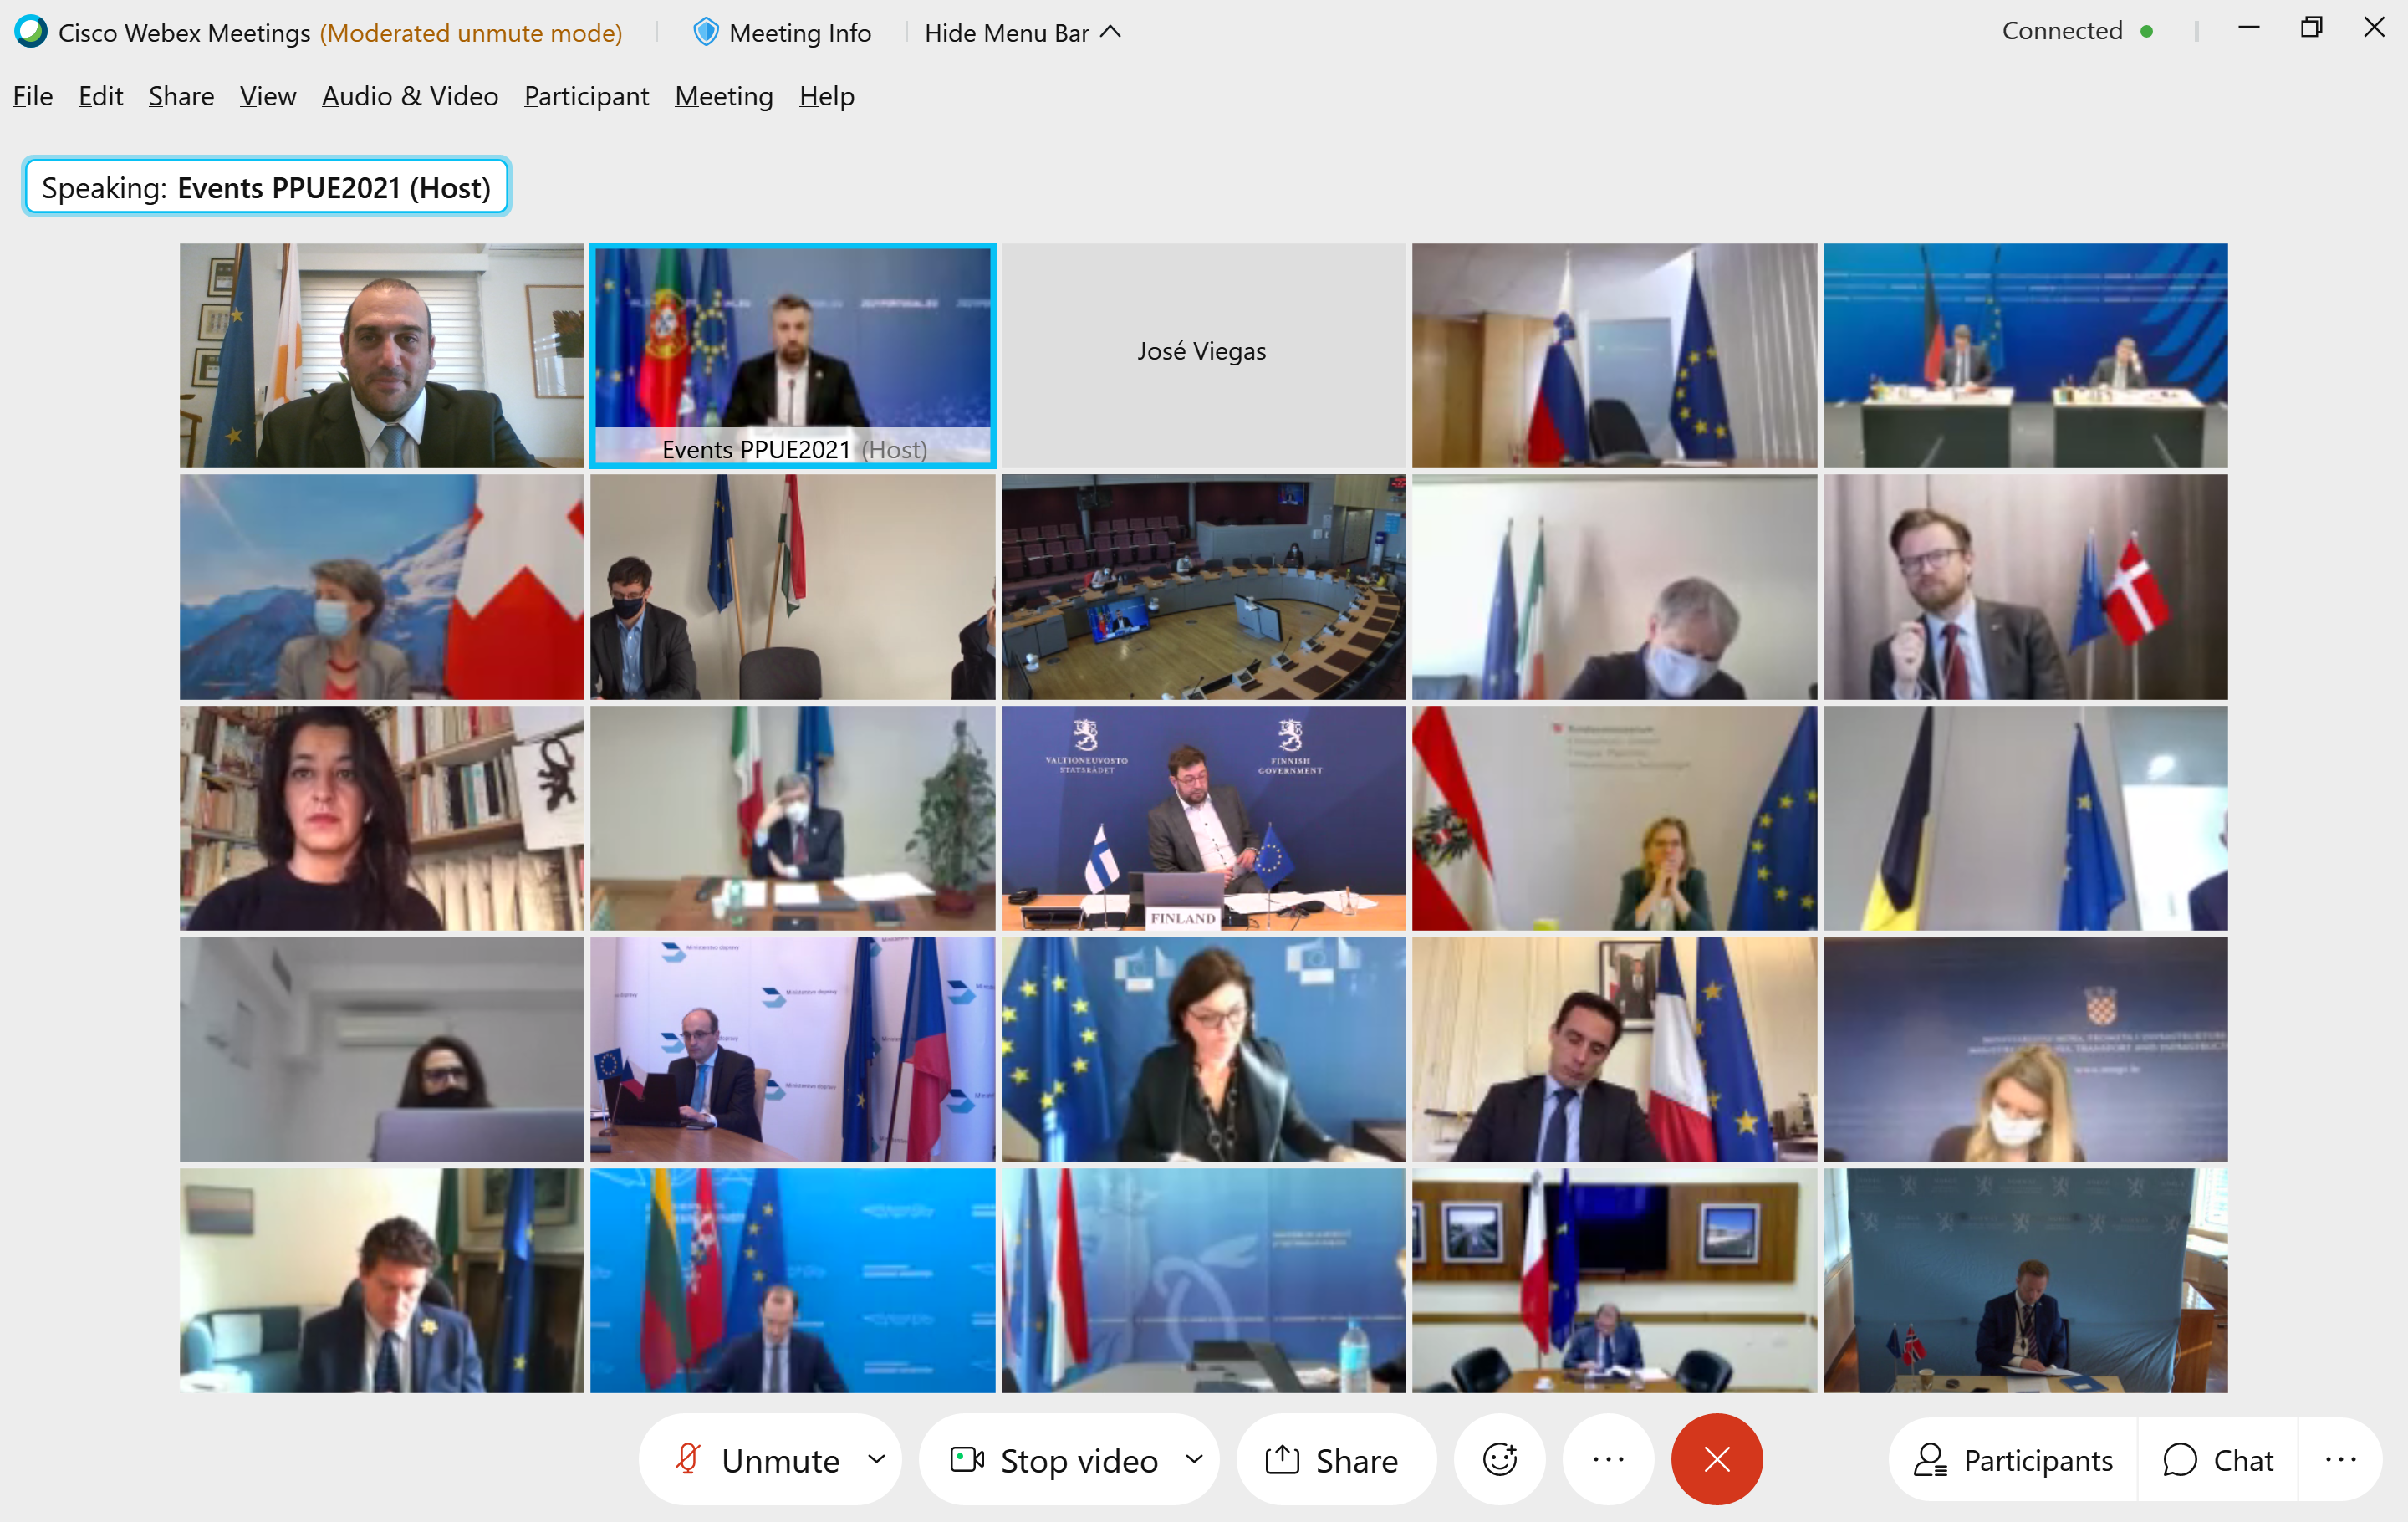Select the Slovenian flag empty chair tile

[x=1614, y=356]
